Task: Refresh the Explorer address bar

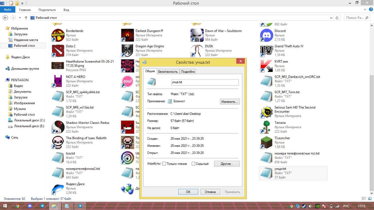Action: click(x=337, y=18)
